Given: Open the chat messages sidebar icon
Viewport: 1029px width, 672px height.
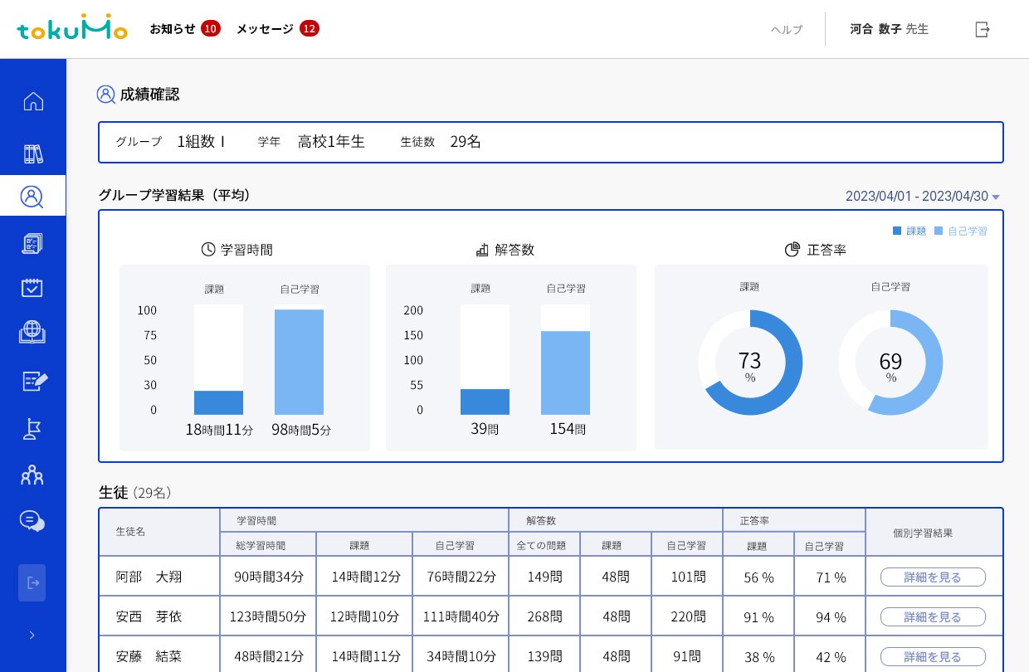Looking at the screenshot, I should pos(32,521).
